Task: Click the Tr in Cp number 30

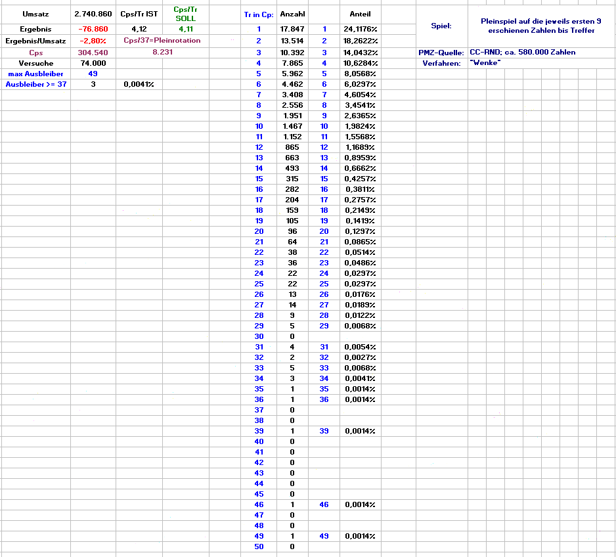Action: pos(259,337)
